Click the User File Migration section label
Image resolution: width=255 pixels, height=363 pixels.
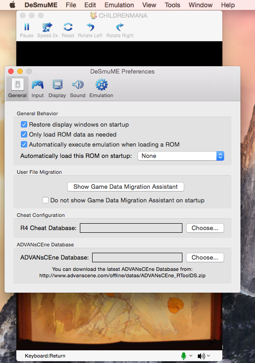coord(39,172)
